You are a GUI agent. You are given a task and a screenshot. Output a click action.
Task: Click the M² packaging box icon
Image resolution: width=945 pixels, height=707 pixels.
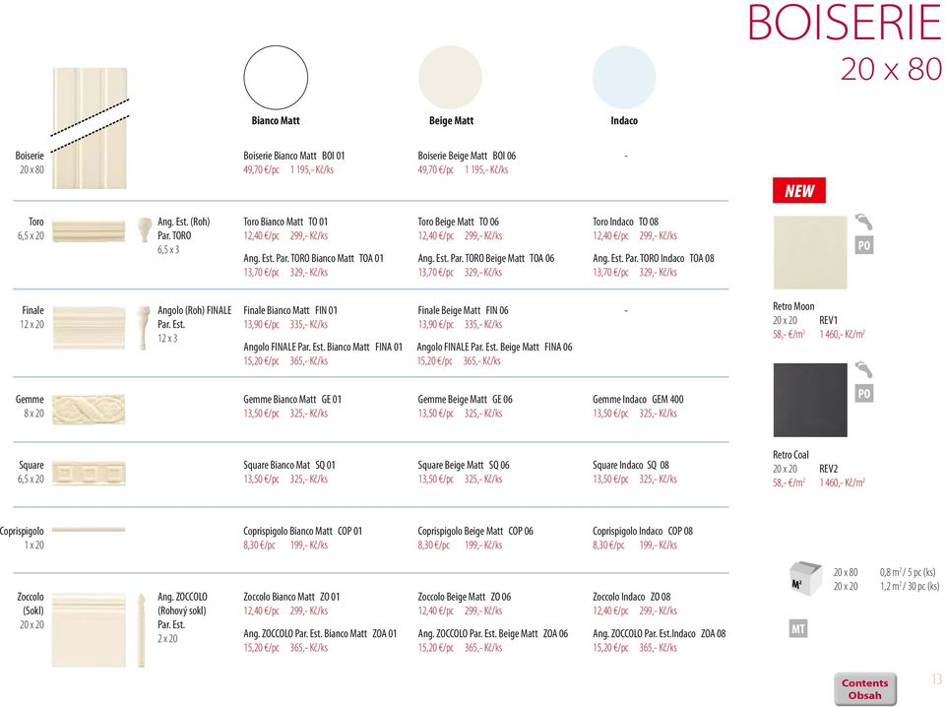click(x=805, y=578)
